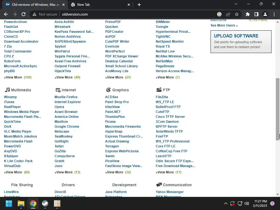The image size is (280, 210).
Task: Click the UPLOAD SOFTWARE box
Action: coord(241,42)
